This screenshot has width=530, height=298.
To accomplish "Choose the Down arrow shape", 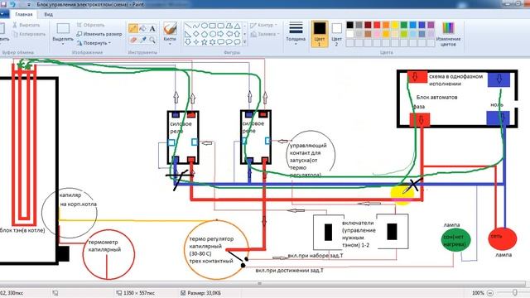I will click(x=188, y=42).
